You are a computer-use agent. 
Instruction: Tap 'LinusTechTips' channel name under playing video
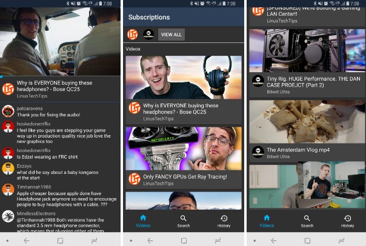pyautogui.click(x=32, y=96)
